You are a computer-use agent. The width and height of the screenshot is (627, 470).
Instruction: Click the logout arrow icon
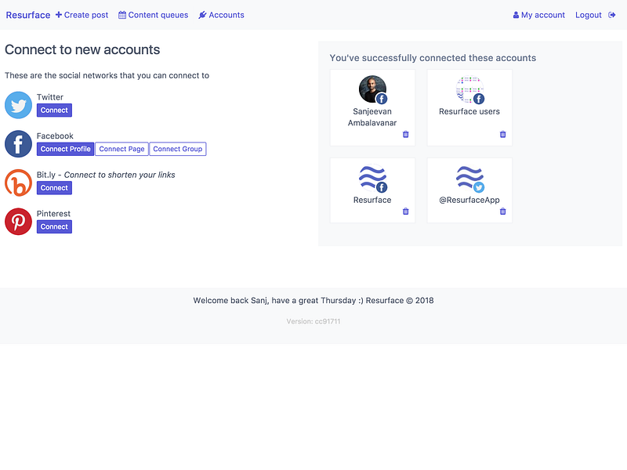click(612, 15)
